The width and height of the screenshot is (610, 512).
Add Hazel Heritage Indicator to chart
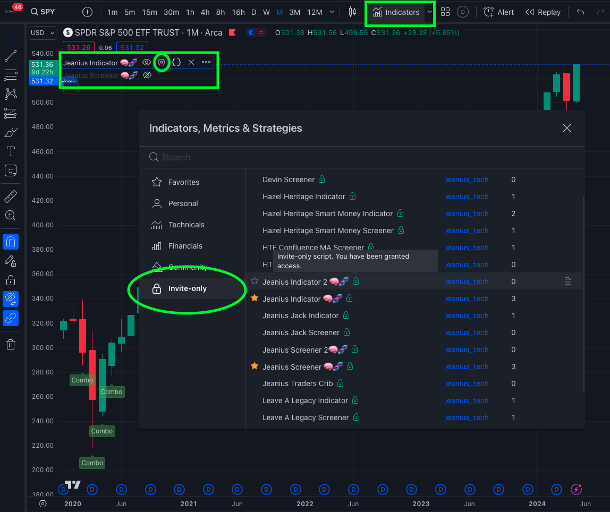pos(414,197)
